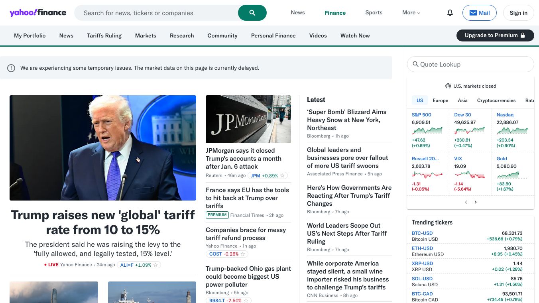The image size is (539, 303).
Task: Go to the next market summary slide
Action: tap(476, 202)
